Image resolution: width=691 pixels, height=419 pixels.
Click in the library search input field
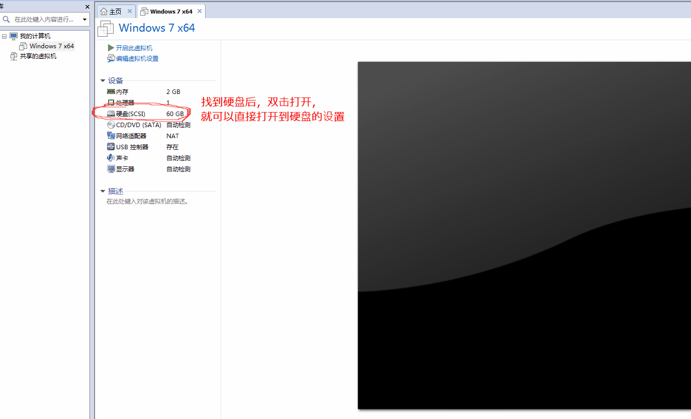tap(44, 20)
